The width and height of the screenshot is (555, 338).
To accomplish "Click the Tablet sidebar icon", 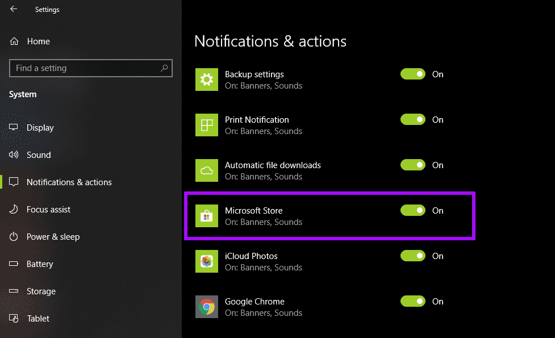I will tap(14, 318).
